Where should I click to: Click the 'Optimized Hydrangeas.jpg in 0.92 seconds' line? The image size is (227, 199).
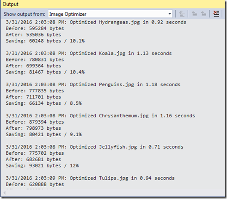pos(96,22)
